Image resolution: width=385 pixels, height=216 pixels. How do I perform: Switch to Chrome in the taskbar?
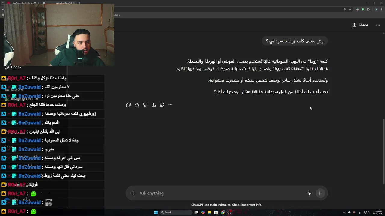coord(223,212)
